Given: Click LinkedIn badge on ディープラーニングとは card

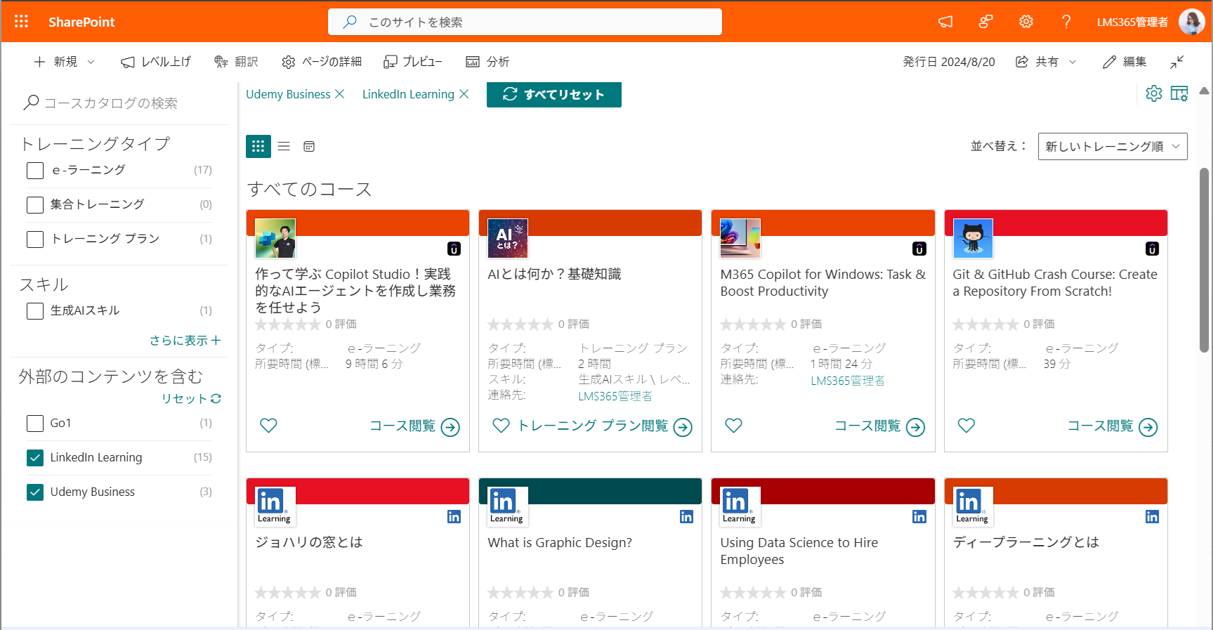Looking at the screenshot, I should click(x=1153, y=517).
